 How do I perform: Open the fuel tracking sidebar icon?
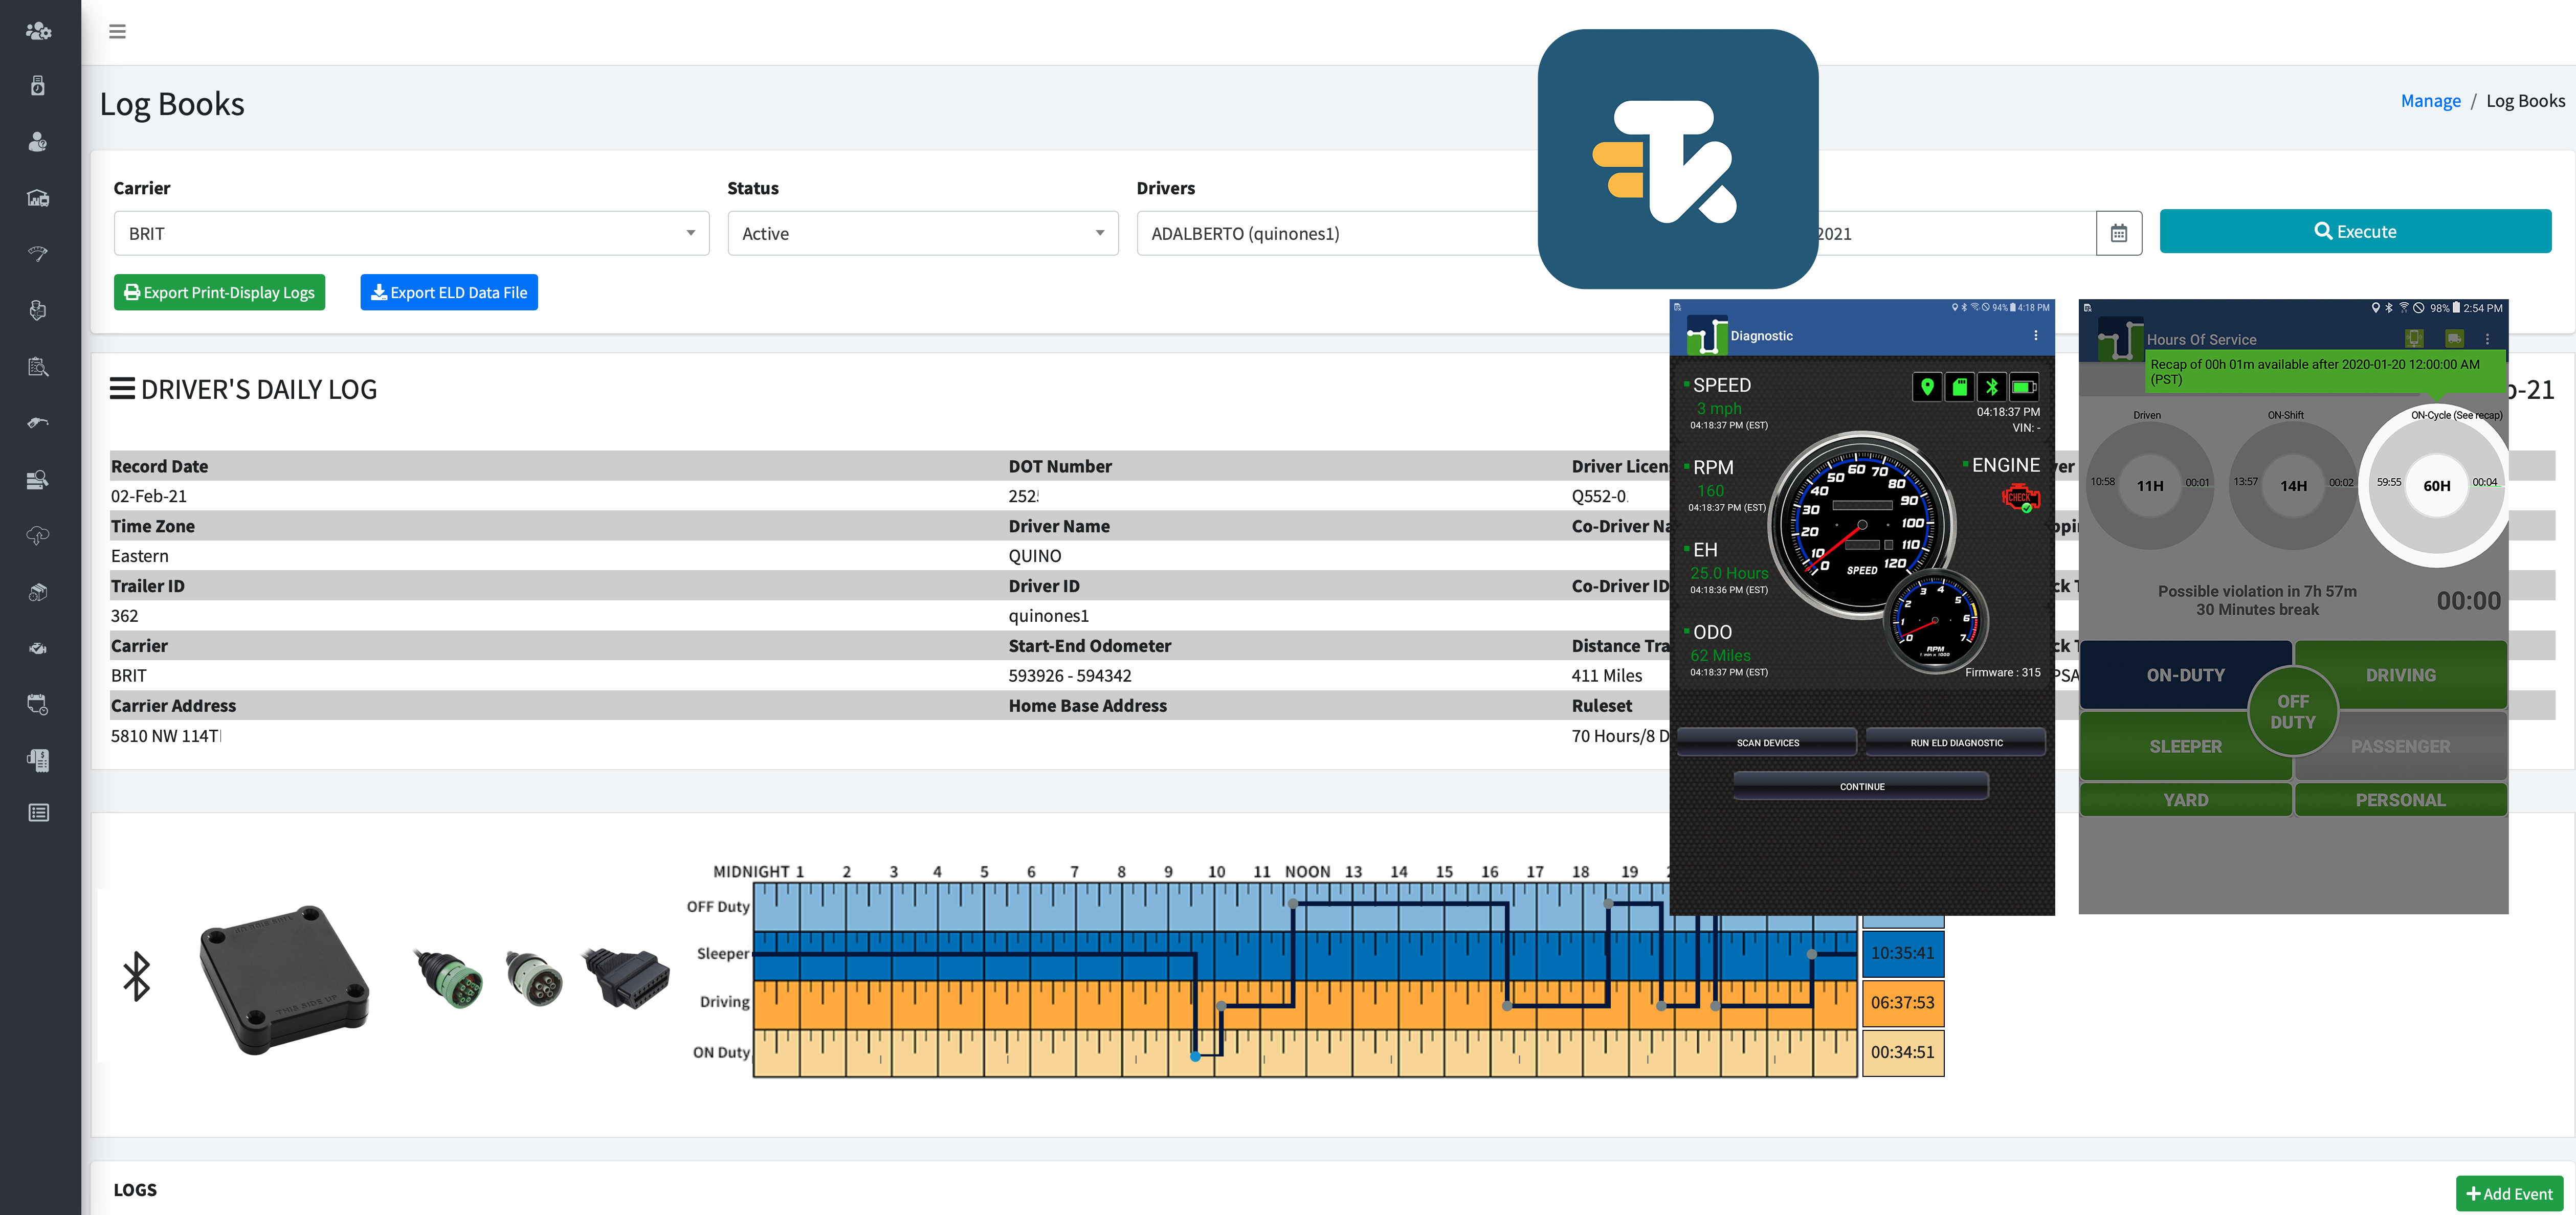(38, 422)
